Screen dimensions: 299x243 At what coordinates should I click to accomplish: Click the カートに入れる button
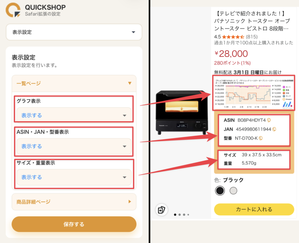pos(254,209)
